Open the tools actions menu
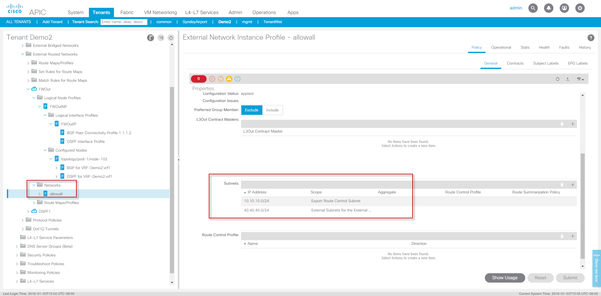601x296 pixels. (x=580, y=79)
